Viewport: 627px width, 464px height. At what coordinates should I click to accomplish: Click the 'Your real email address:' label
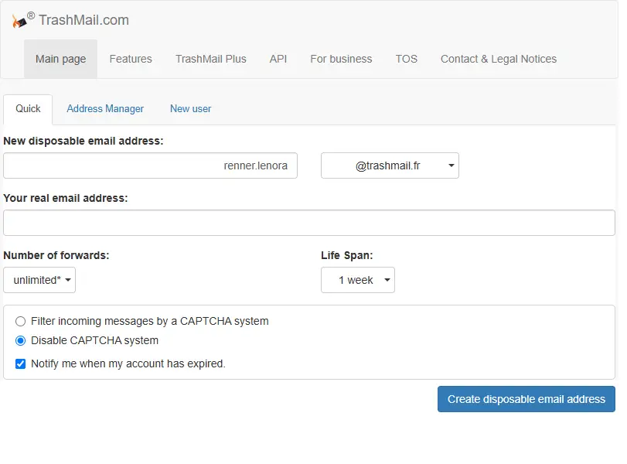(x=66, y=199)
